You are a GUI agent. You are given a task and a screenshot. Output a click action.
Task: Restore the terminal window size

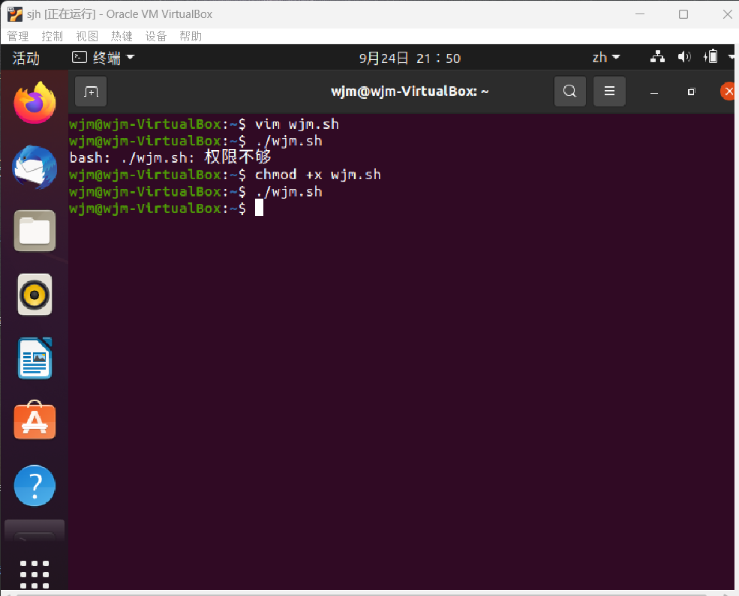pyautogui.click(x=692, y=91)
